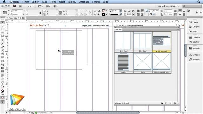Select the Selection tool arrow
This screenshot has height=114, width=203.
(x=3, y=22)
